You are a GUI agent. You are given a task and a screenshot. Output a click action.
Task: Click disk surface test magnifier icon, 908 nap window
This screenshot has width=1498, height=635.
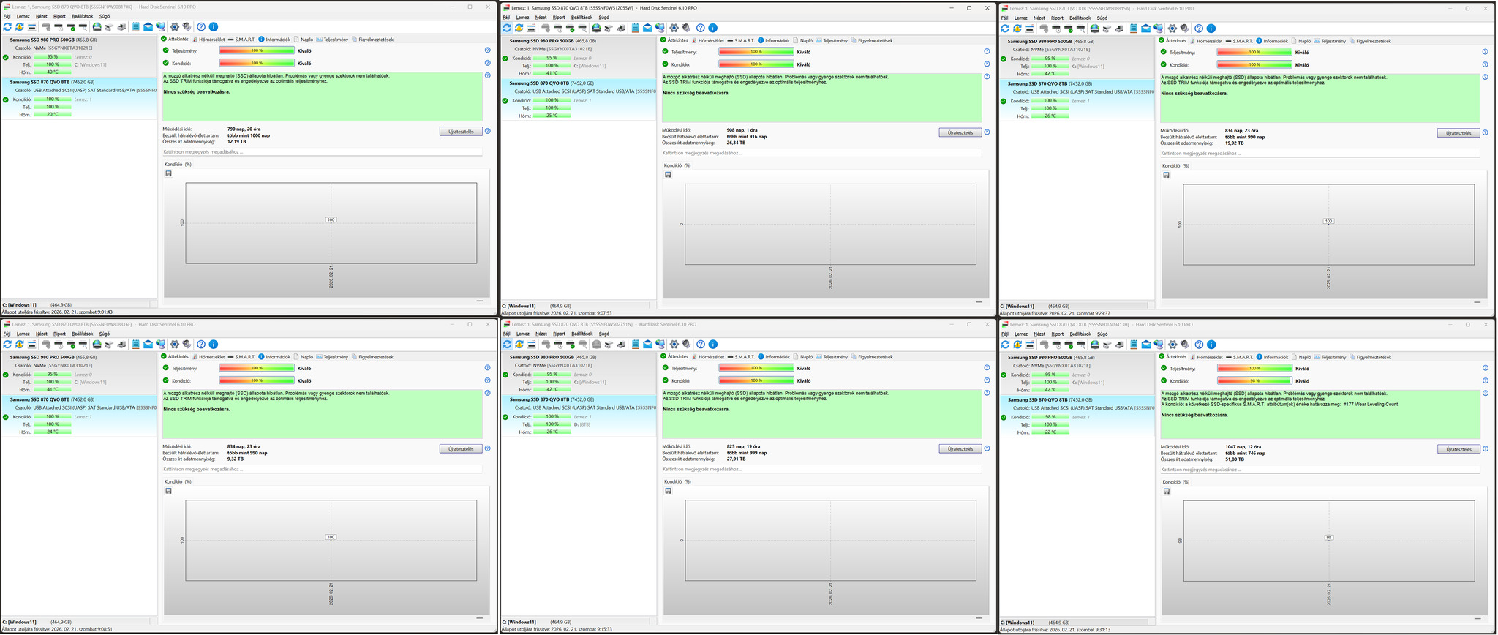tap(582, 28)
